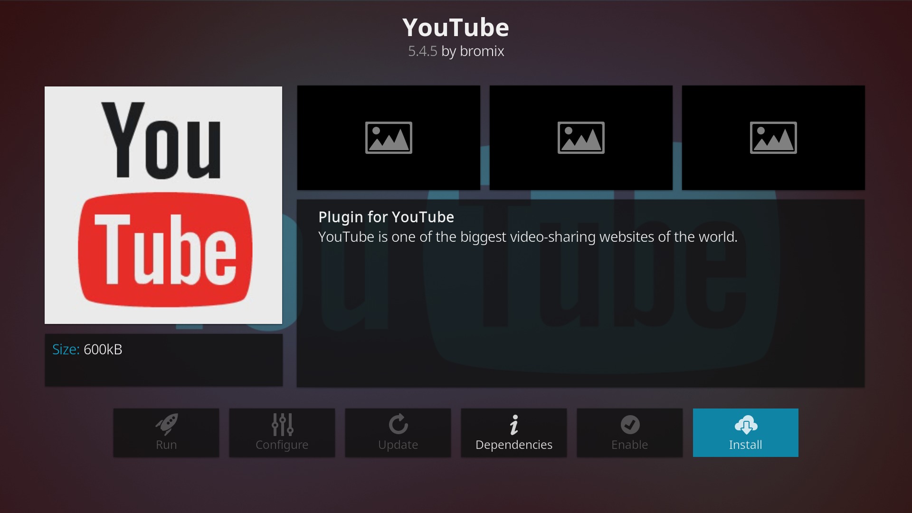Open Dependencies button label
912x513 pixels.
pos(514,445)
